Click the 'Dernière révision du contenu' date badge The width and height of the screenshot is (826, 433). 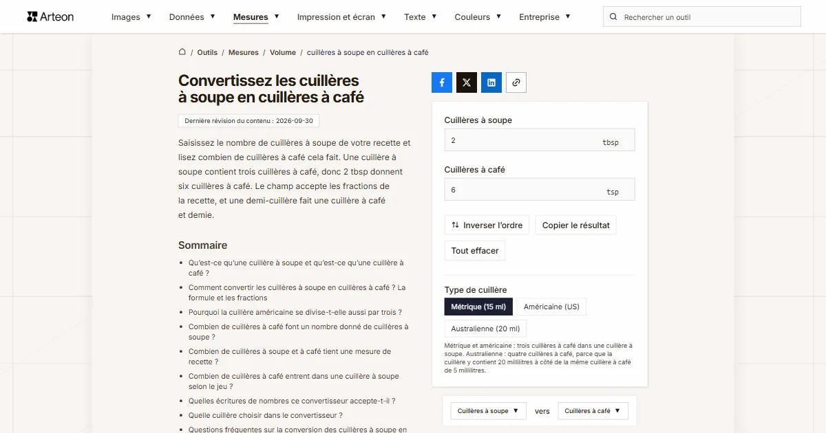pyautogui.click(x=248, y=121)
